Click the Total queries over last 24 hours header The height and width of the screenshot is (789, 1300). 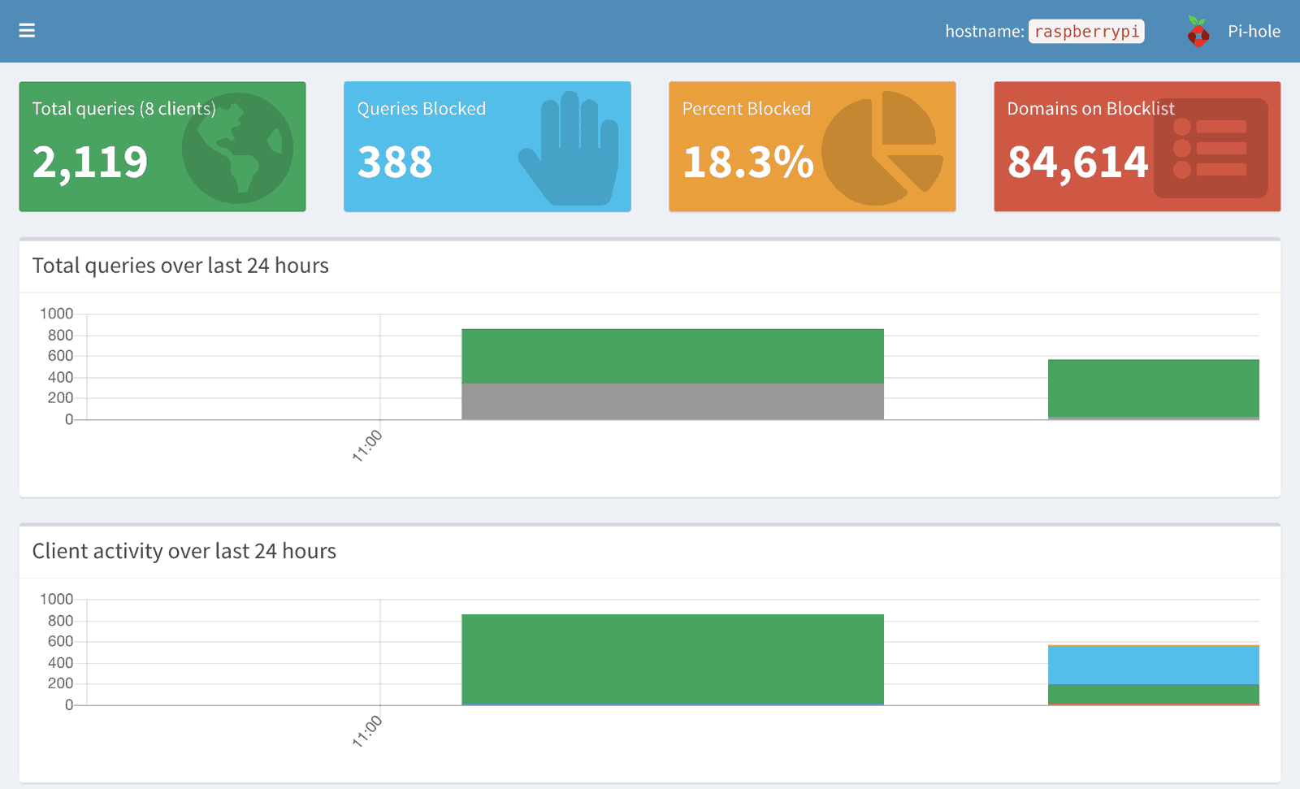pos(180,266)
